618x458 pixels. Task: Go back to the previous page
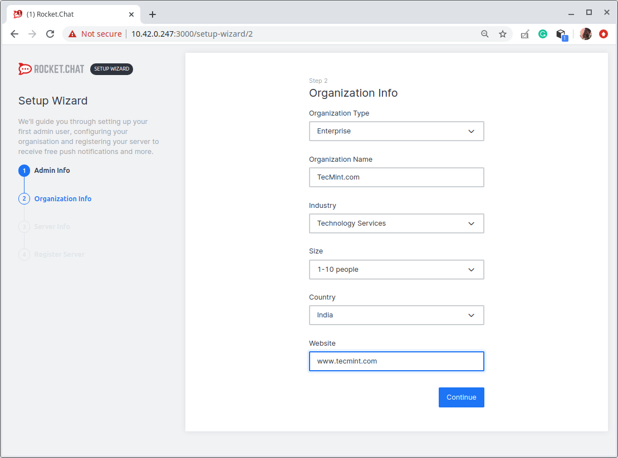[x=14, y=34]
